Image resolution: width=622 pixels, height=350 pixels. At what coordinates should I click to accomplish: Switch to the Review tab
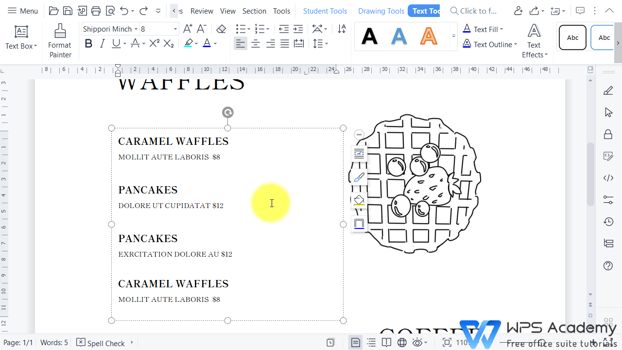pyautogui.click(x=201, y=11)
